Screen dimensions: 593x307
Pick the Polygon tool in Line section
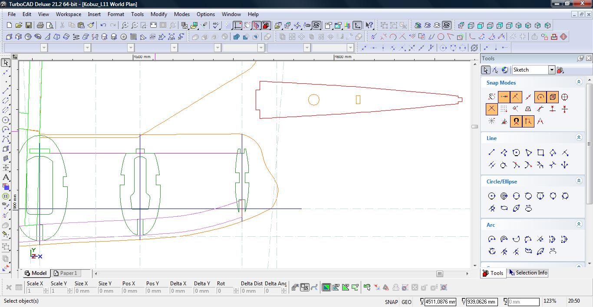tap(516, 153)
